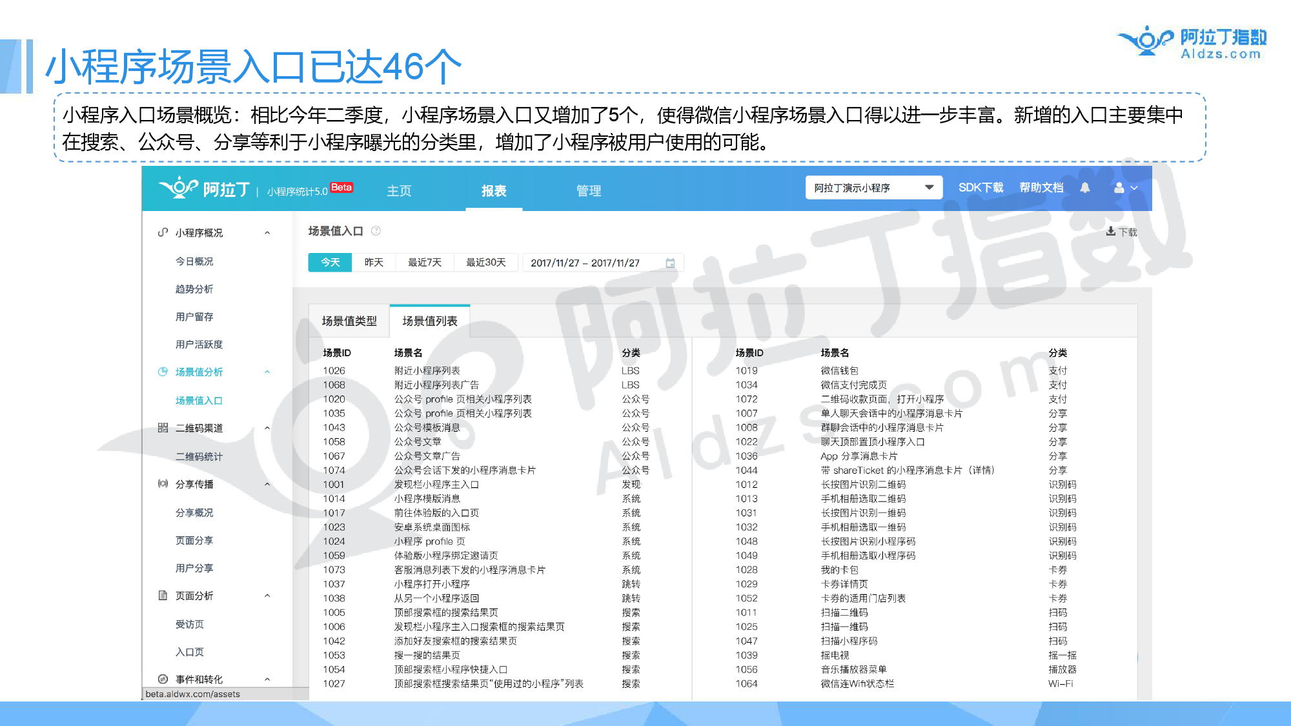Open the 阿拉丁演示小程序 dropdown
The image size is (1291, 726).
(x=873, y=188)
